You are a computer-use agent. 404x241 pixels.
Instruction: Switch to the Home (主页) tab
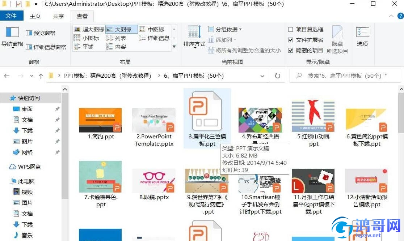pyautogui.click(x=35, y=16)
